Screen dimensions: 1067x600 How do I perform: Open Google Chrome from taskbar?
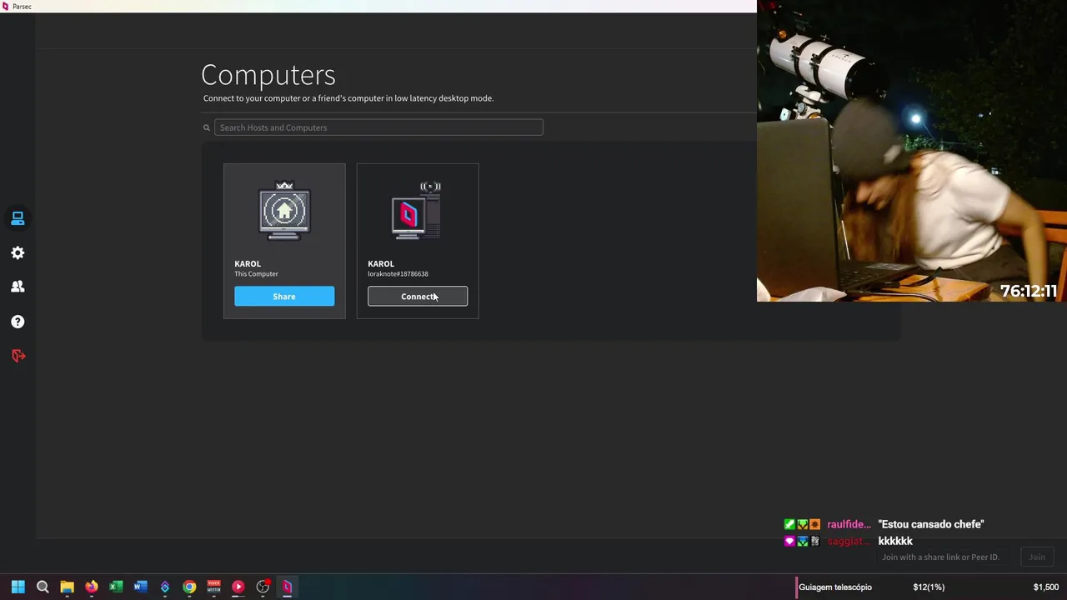(x=189, y=587)
